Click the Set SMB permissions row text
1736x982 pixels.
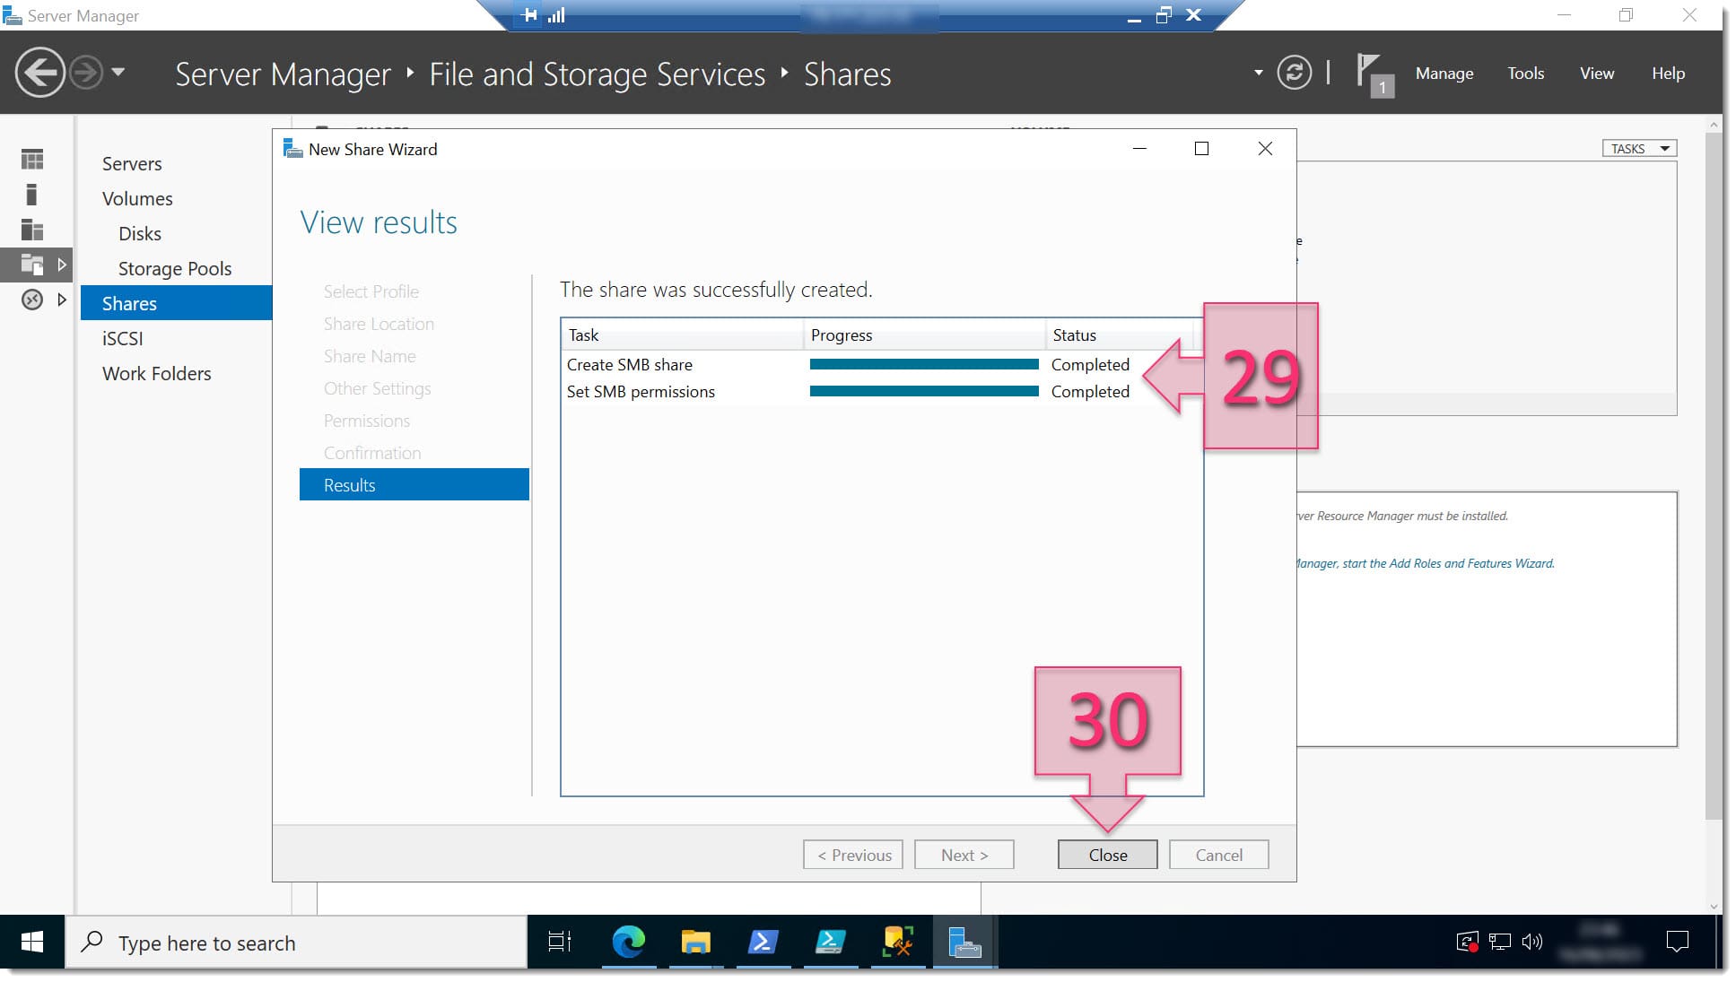coord(641,392)
